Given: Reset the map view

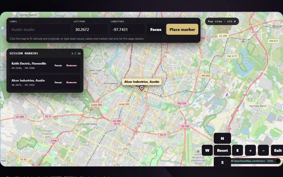Looking at the screenshot, I should 222,150.
